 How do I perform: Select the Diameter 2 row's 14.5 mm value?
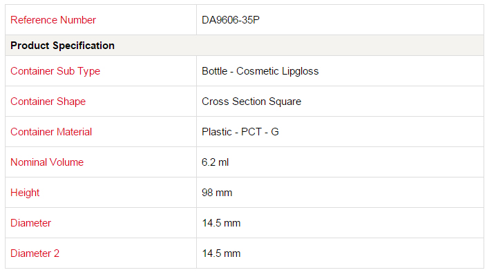221,253
